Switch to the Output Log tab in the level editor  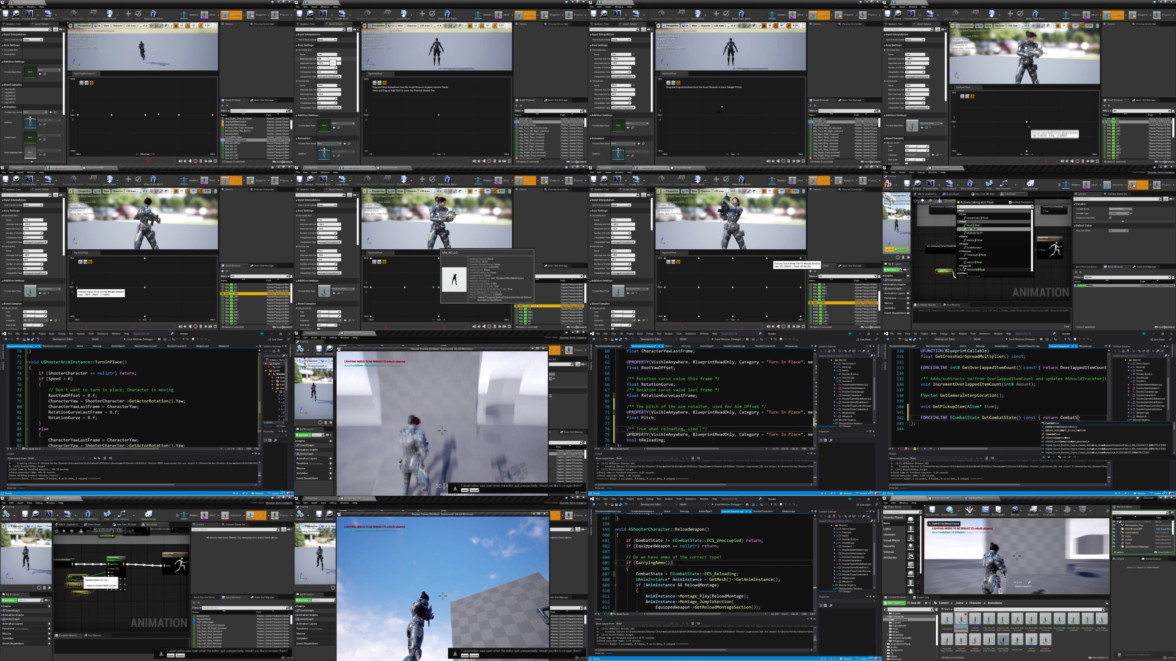(922, 597)
